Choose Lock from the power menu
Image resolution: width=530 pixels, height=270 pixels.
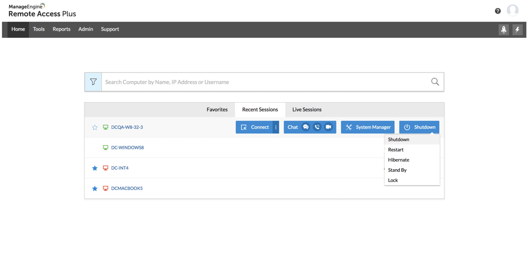tap(412, 180)
